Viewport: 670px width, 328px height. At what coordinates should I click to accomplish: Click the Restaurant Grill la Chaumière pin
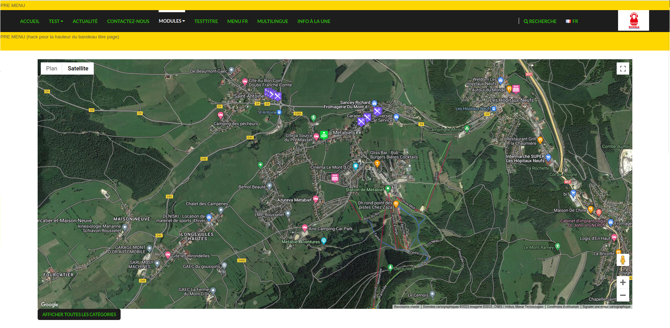[x=540, y=140]
